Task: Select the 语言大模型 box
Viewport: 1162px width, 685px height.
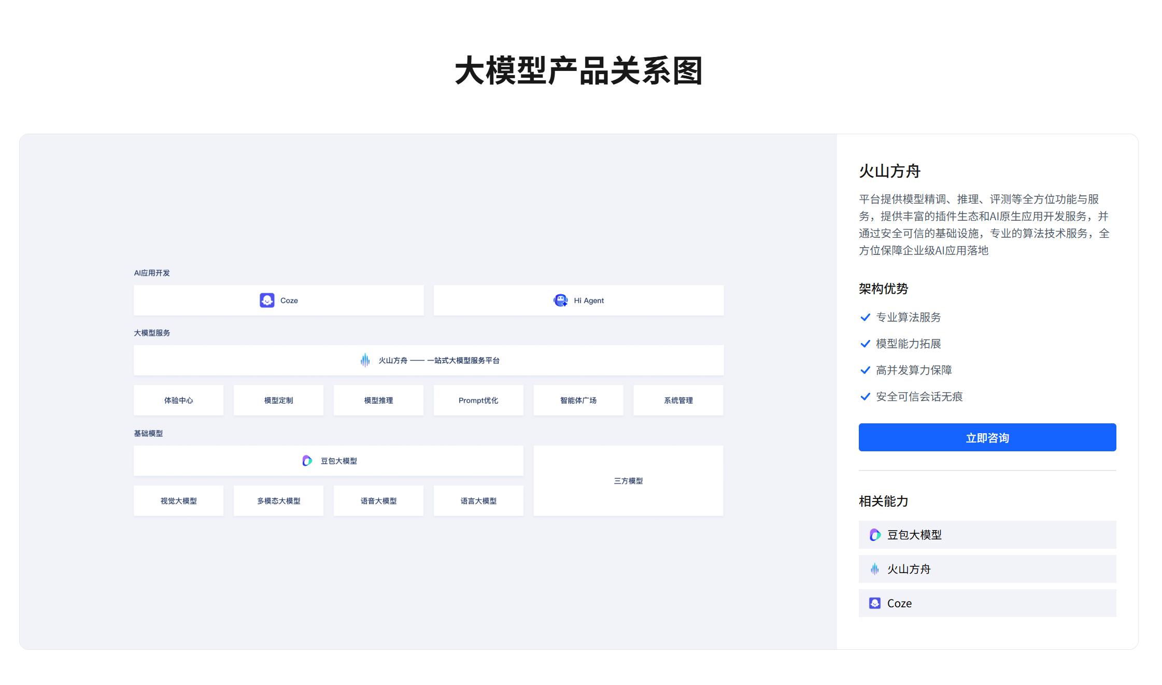Action: (478, 501)
